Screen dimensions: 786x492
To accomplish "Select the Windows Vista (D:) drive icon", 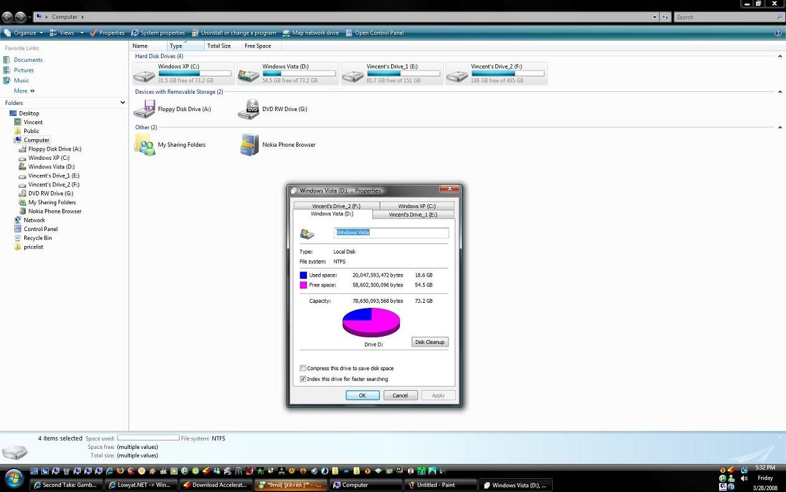I will coord(249,76).
